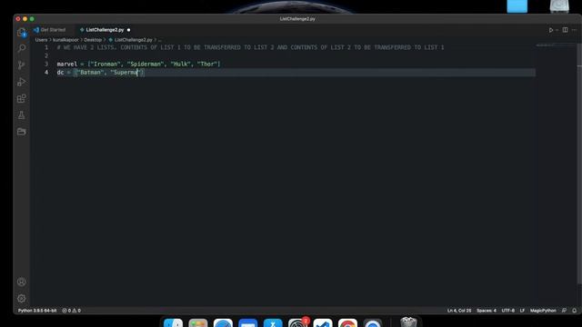Select the Python 3.9.5 64-bit interpreter

[x=37, y=311]
